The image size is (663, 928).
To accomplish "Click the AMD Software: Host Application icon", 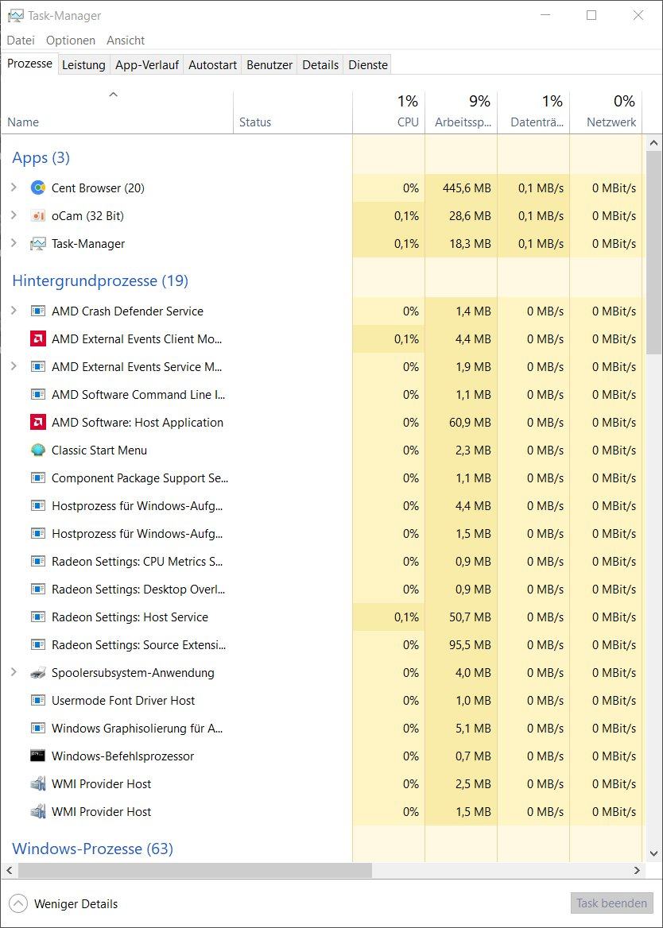I will (x=37, y=423).
